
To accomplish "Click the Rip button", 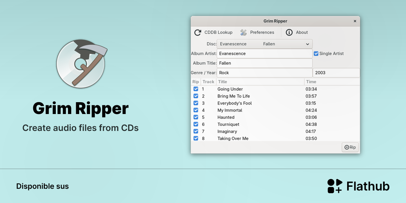I will (350, 147).
